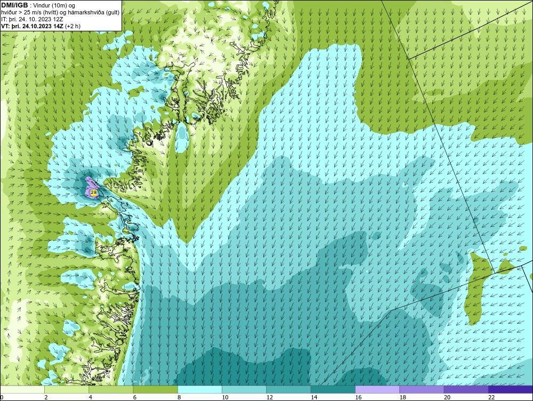This screenshot has width=533, height=401.
Task: Click the DMI/IGB title text
Action: (x=14, y=5)
